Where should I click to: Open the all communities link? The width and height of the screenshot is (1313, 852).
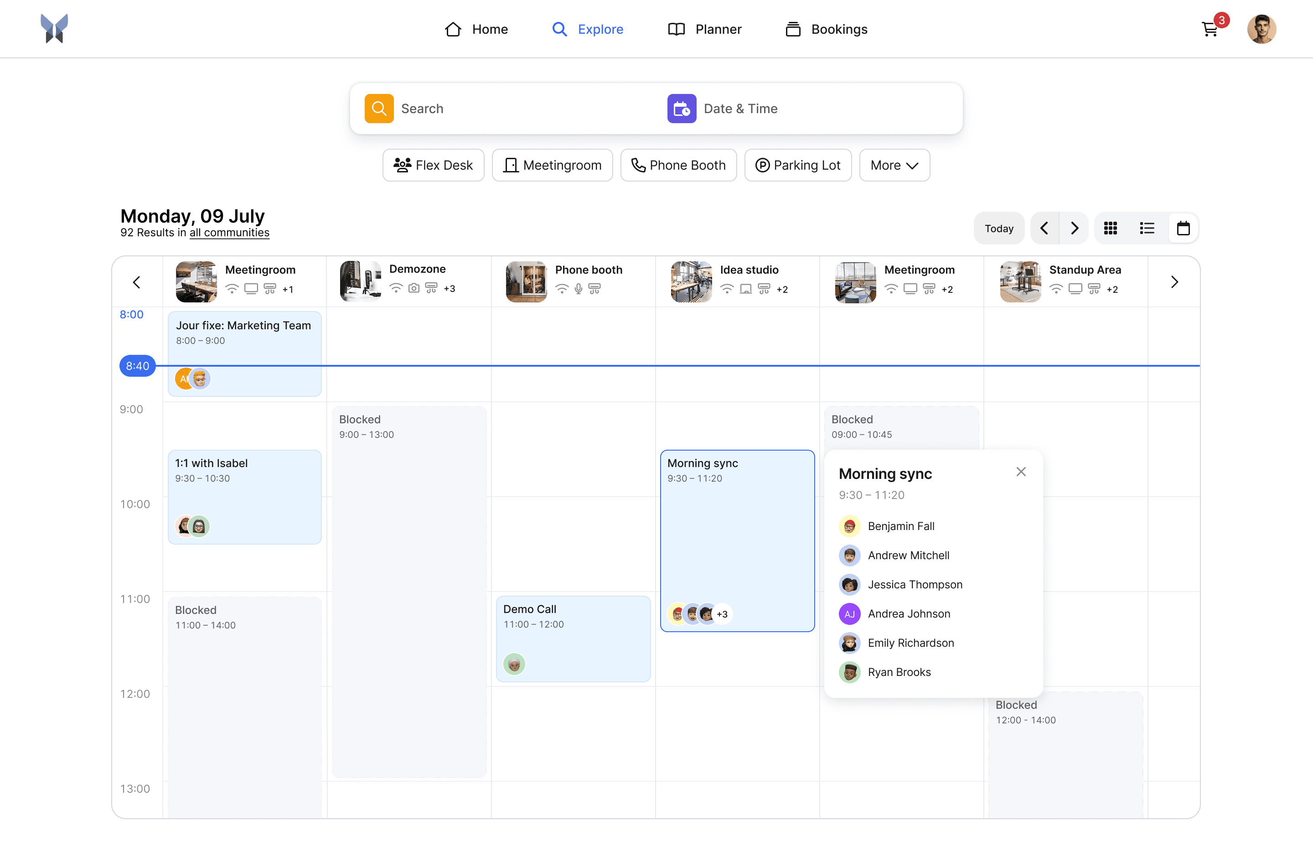pos(229,233)
